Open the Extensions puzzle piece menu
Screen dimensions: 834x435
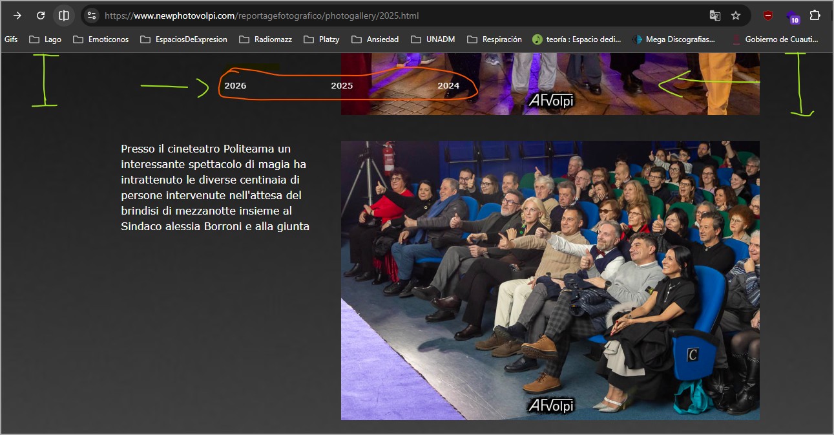click(815, 16)
